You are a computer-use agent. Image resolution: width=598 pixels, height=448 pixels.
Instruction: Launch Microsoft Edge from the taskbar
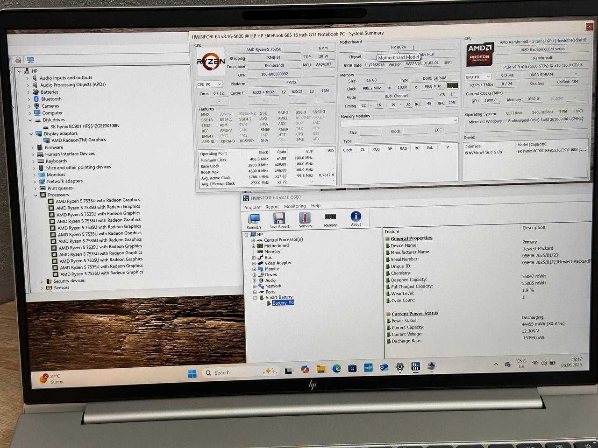coord(336,369)
